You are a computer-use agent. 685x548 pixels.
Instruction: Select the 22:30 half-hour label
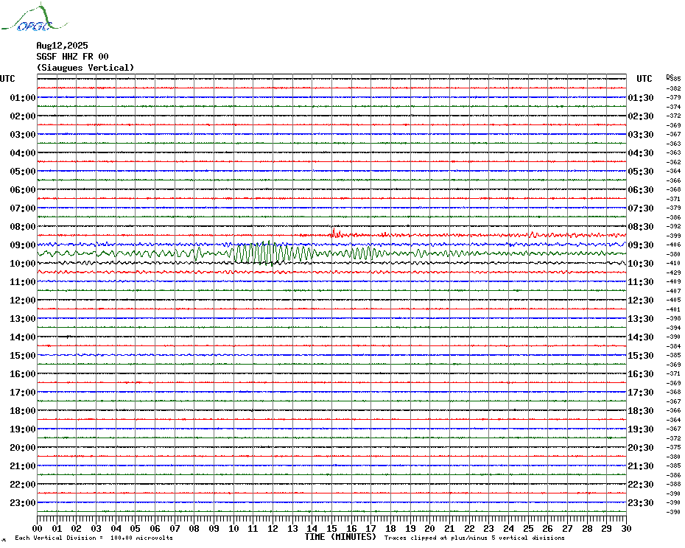pos(641,485)
